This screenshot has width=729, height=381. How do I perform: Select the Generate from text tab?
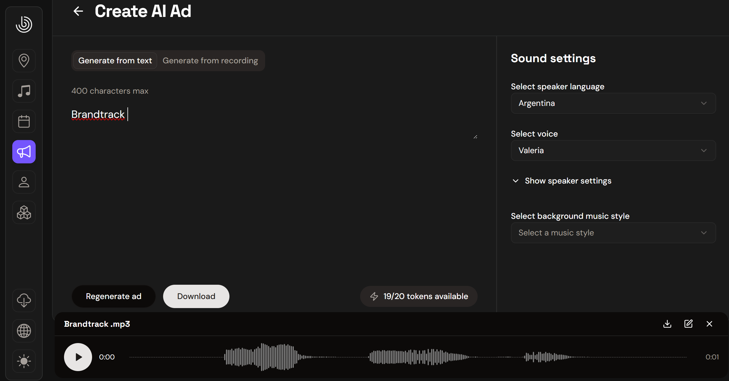pos(115,61)
